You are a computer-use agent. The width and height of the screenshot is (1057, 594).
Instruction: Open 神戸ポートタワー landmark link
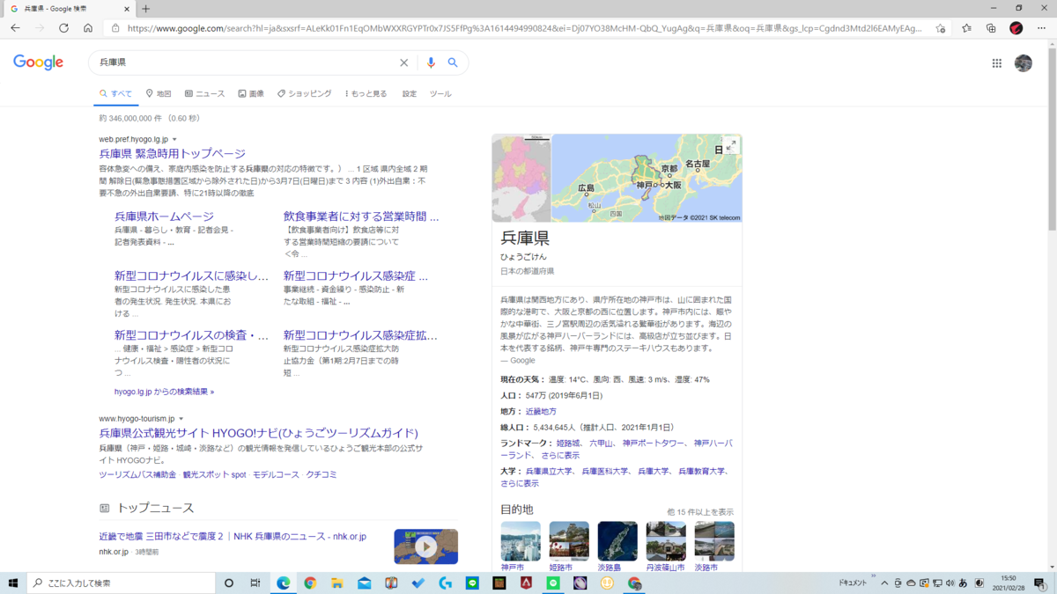coord(654,444)
